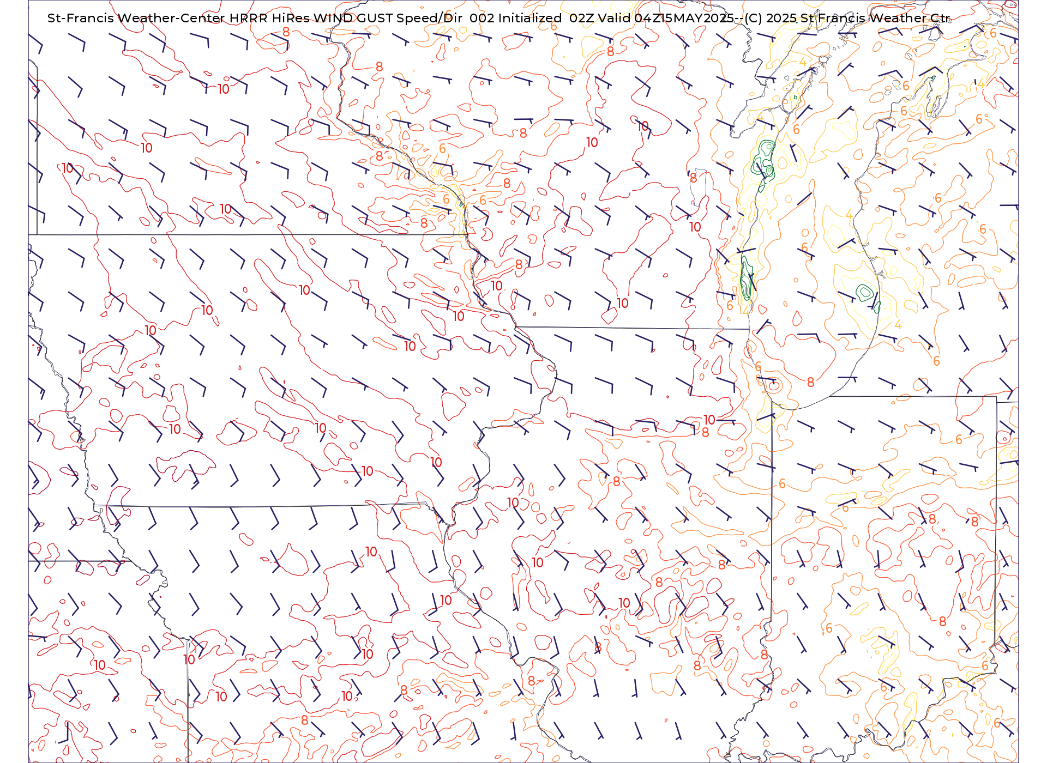Screen dimensions: 1047x763
Task: Click the 'HRRR HiRes WIND GUST Speed/Dir' title text
Action: tap(346, 18)
